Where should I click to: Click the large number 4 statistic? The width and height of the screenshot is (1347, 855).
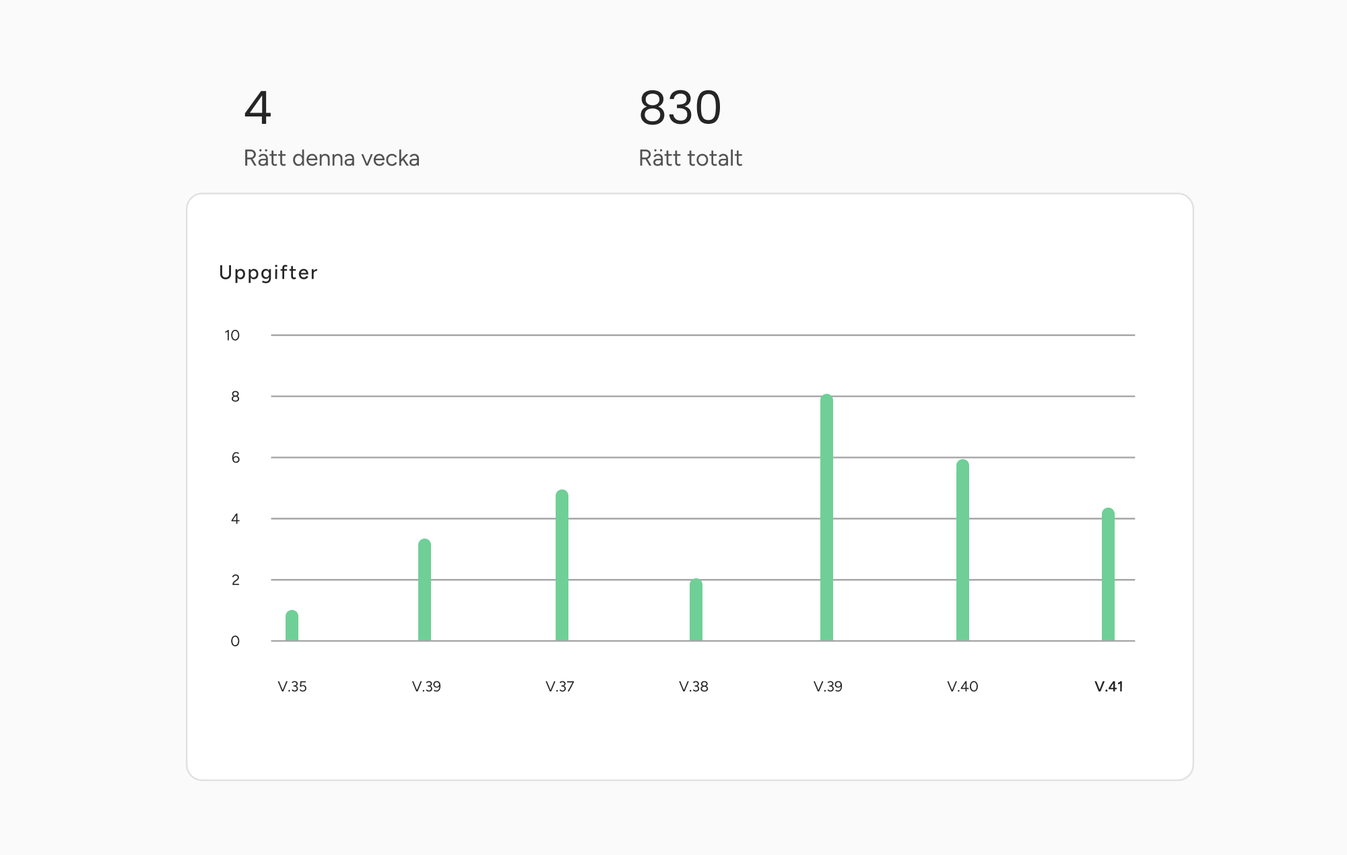pos(257,108)
